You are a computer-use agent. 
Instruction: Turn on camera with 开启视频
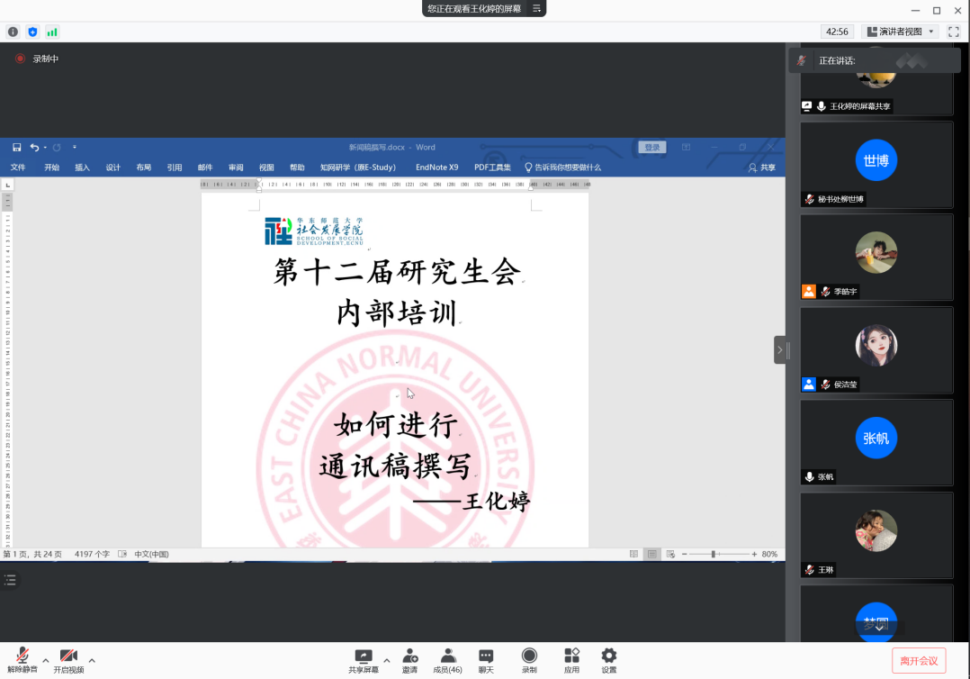(x=68, y=660)
